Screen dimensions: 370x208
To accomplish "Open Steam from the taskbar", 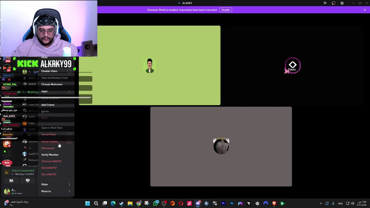I will 121,203.
